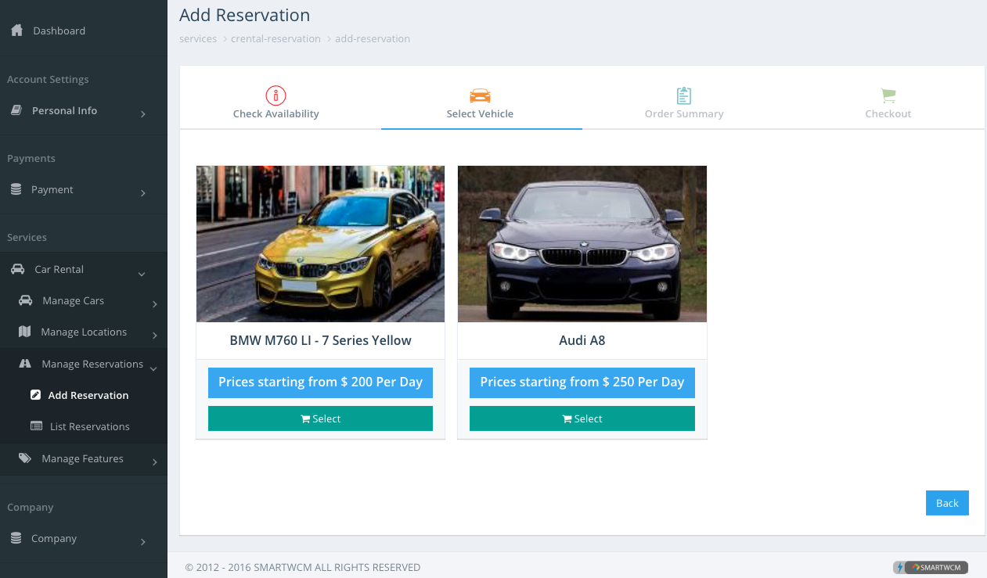Click the Manage Reservations road icon
This screenshot has height=578, width=987.
(25, 364)
